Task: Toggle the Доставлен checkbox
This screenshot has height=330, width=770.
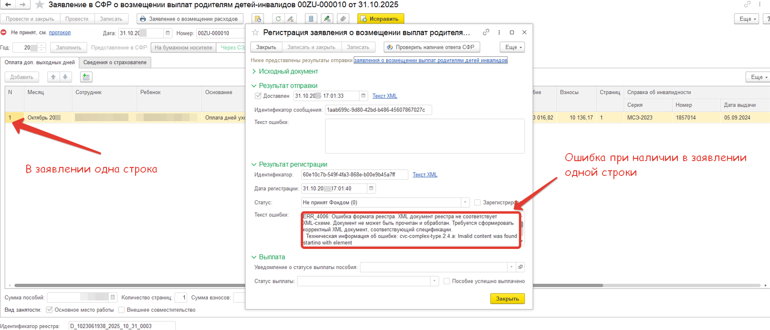Action: point(258,96)
